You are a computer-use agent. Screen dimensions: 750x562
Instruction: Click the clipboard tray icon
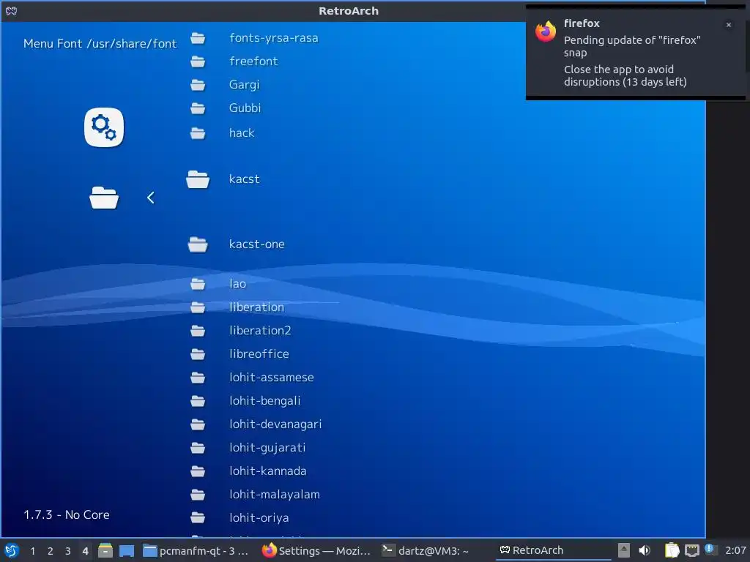click(672, 550)
